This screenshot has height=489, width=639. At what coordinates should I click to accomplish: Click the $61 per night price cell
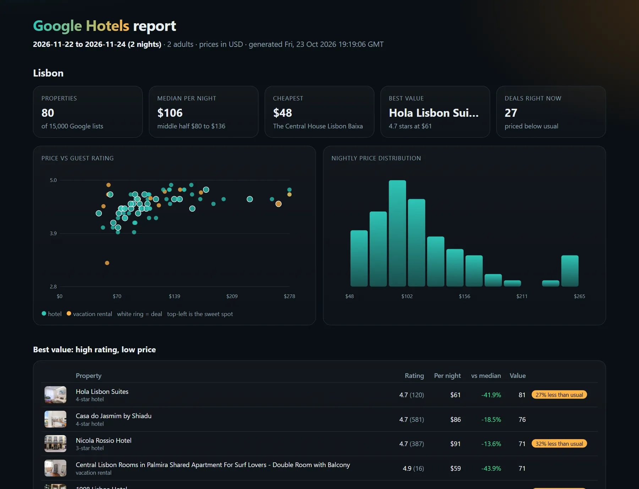[x=455, y=395]
